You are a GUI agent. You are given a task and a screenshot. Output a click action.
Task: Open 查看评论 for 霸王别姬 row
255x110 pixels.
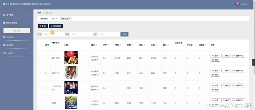(x=238, y=56)
